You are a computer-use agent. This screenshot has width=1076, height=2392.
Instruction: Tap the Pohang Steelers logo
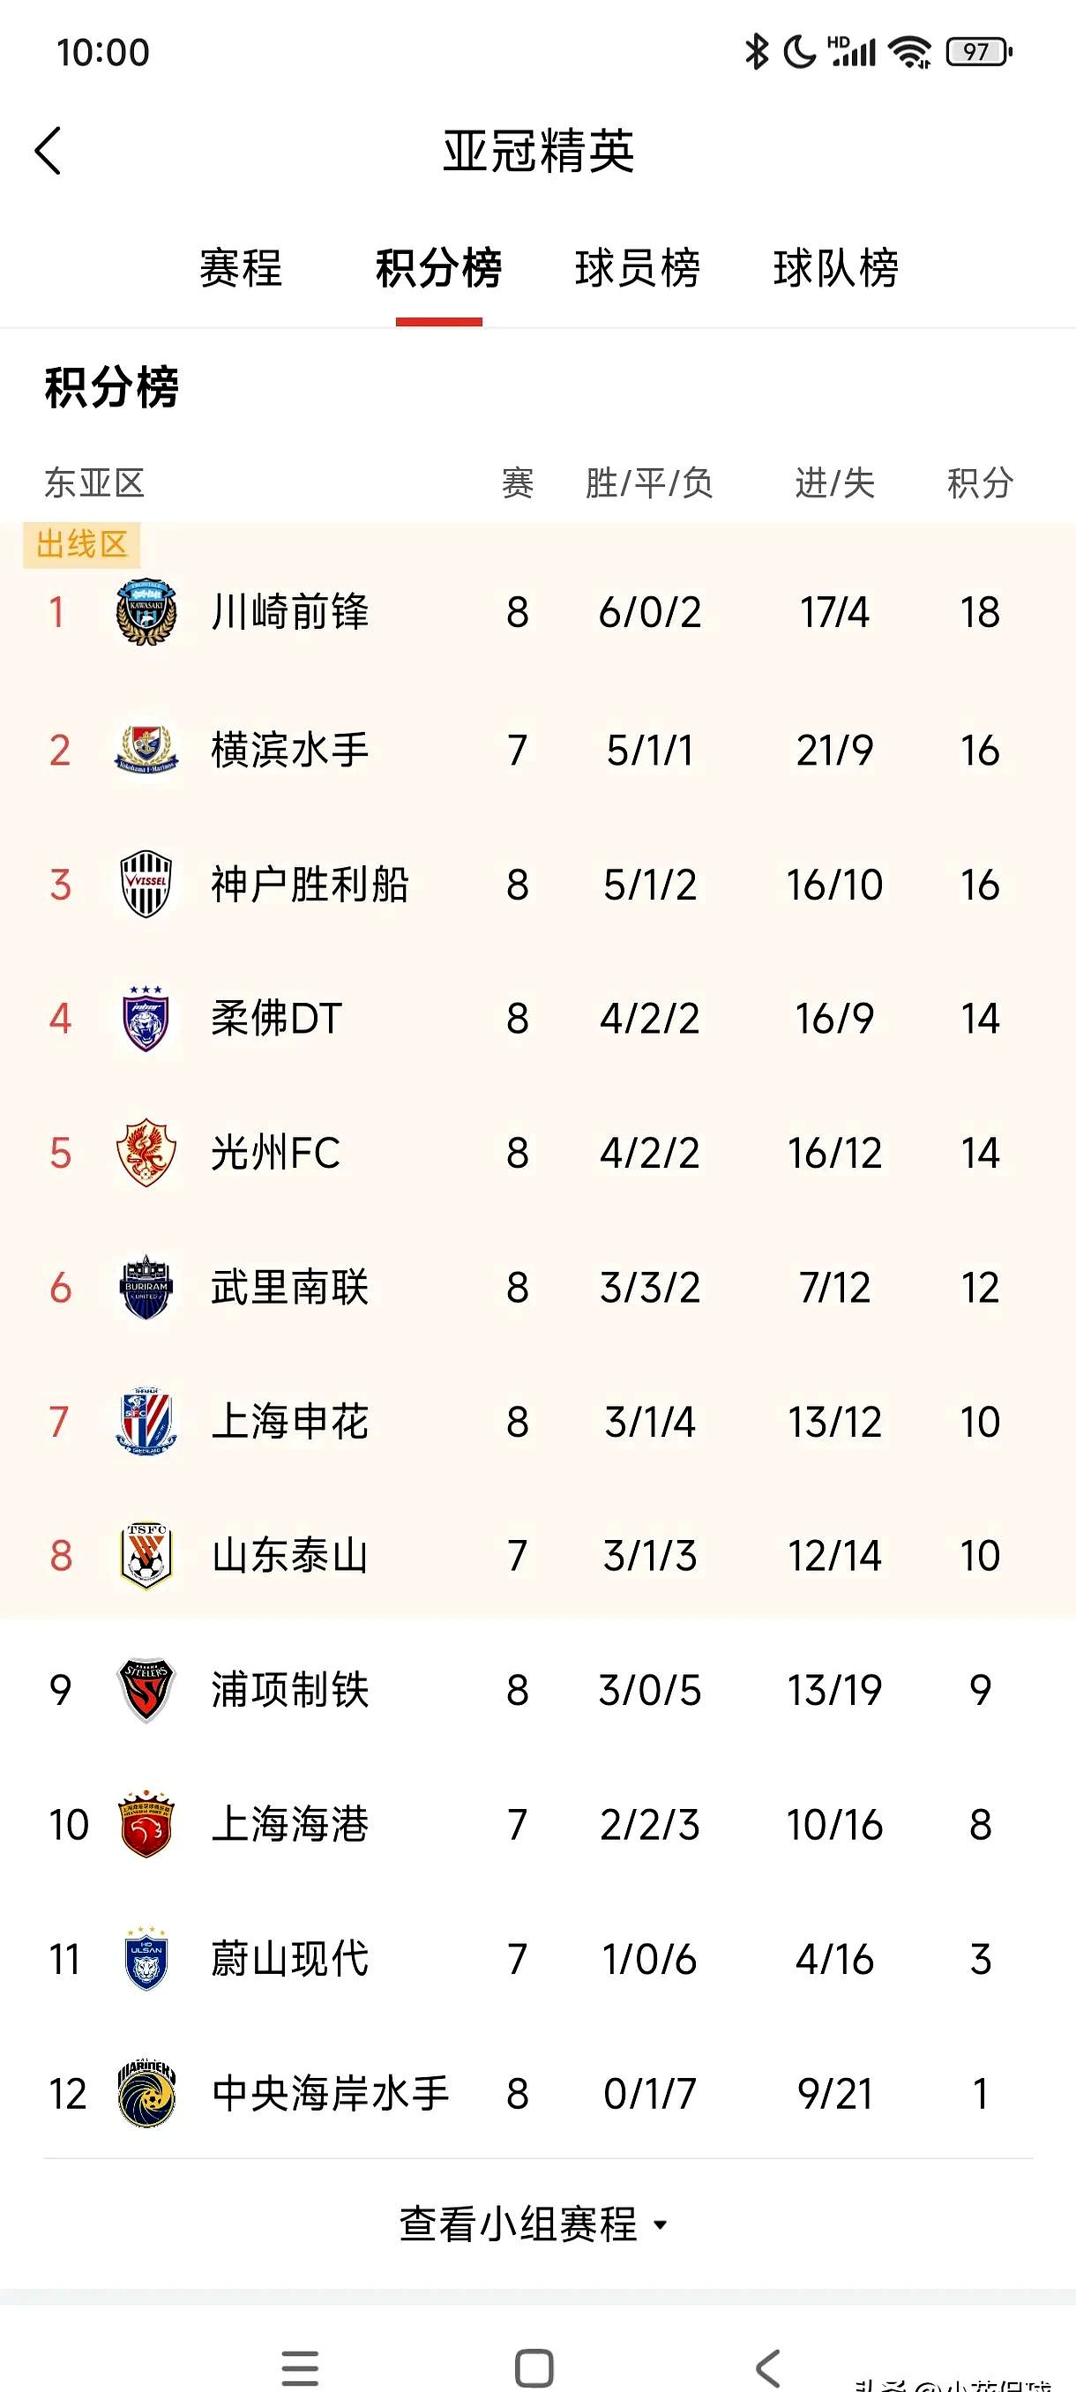click(146, 1690)
